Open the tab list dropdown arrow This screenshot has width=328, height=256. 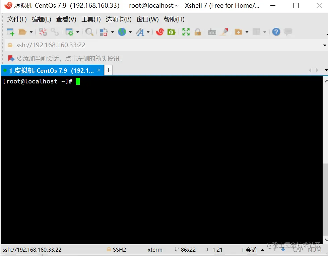(326, 70)
